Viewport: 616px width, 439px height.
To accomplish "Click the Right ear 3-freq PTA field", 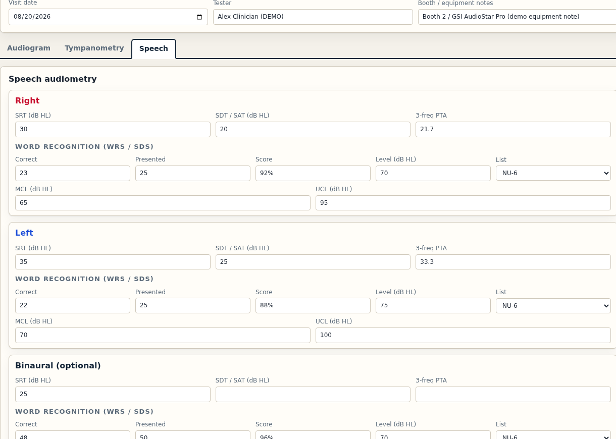I will point(513,129).
